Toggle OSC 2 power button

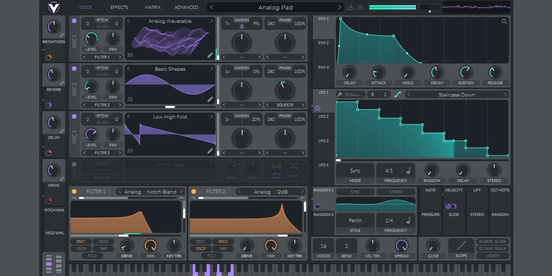(x=74, y=69)
